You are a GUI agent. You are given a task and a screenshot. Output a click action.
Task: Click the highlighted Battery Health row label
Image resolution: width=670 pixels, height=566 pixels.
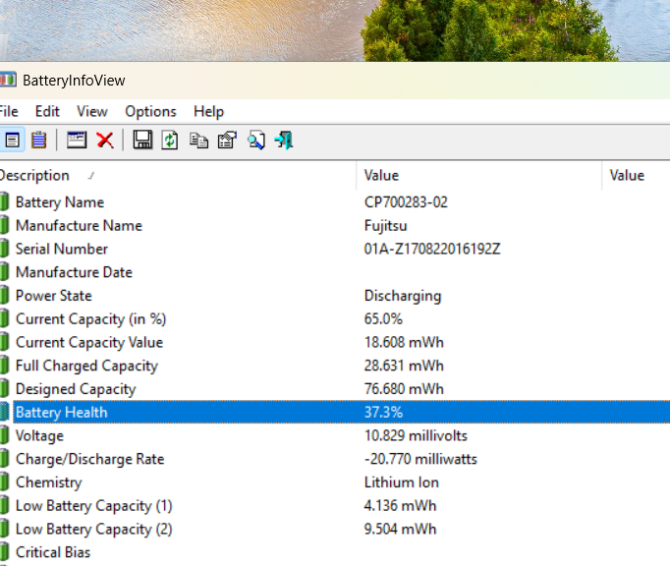coord(62,412)
